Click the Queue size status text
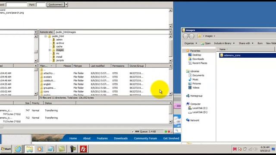 pyautogui.click(x=148, y=131)
